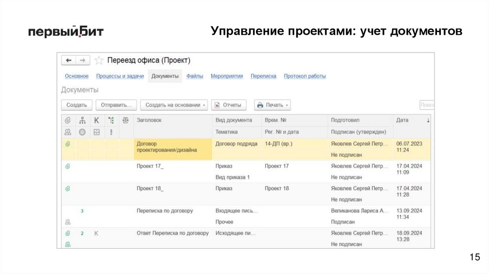The image size is (489, 274).
Task: Click people icon in Переписка по договору row
Action: 68,222
